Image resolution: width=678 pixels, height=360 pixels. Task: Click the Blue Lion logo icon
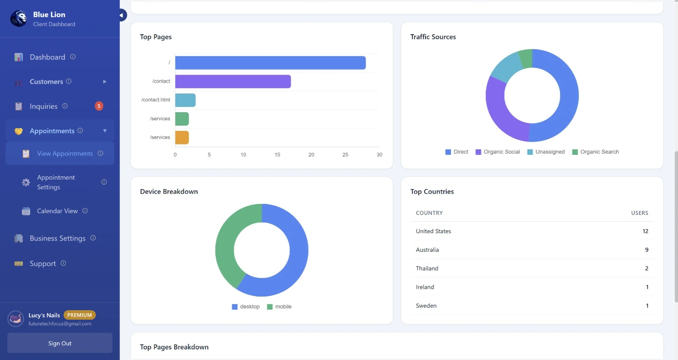coord(18,19)
